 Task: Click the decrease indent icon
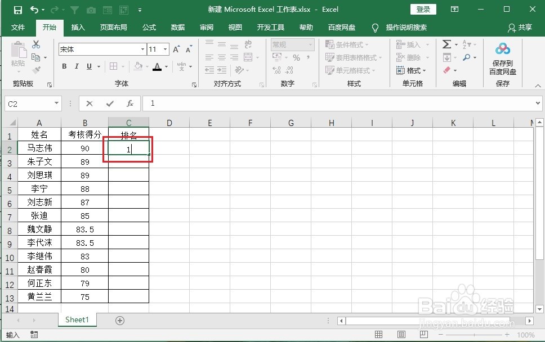click(209, 70)
